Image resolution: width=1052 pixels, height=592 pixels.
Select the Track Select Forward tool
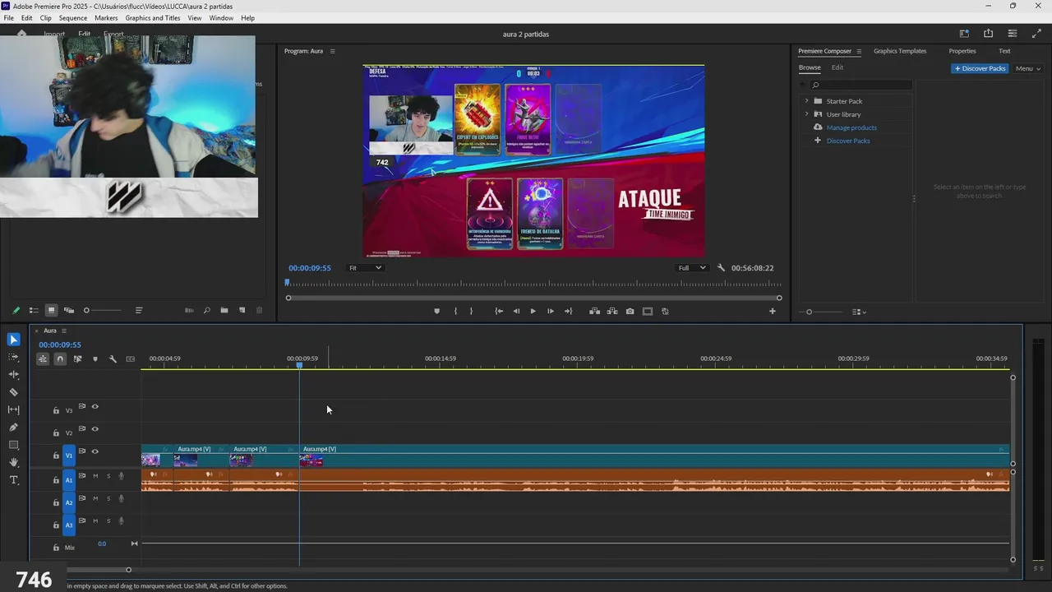(x=13, y=357)
